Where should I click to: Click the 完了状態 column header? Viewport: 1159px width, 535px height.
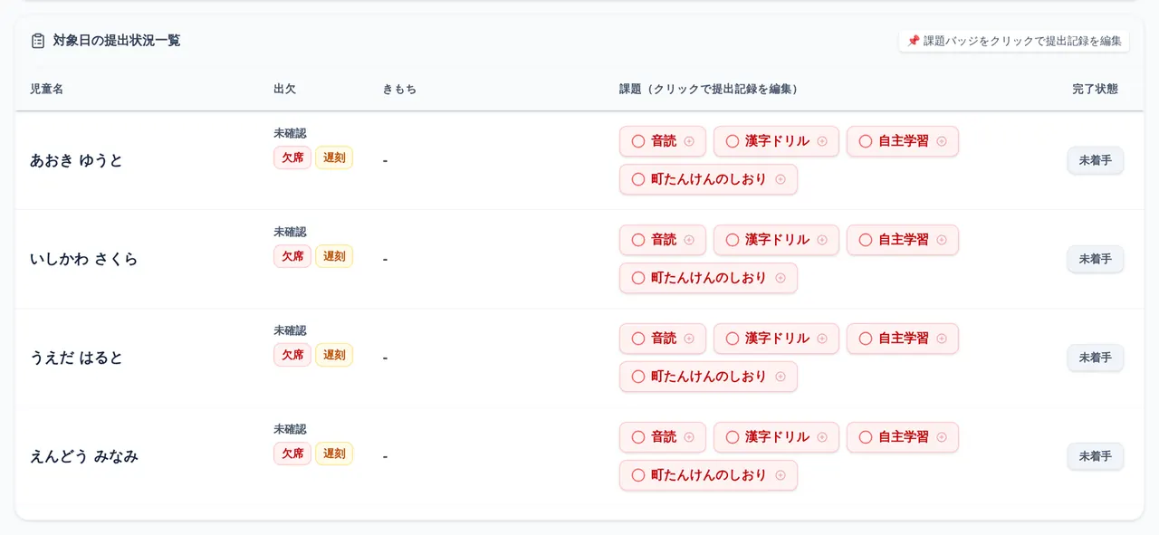click(x=1095, y=89)
